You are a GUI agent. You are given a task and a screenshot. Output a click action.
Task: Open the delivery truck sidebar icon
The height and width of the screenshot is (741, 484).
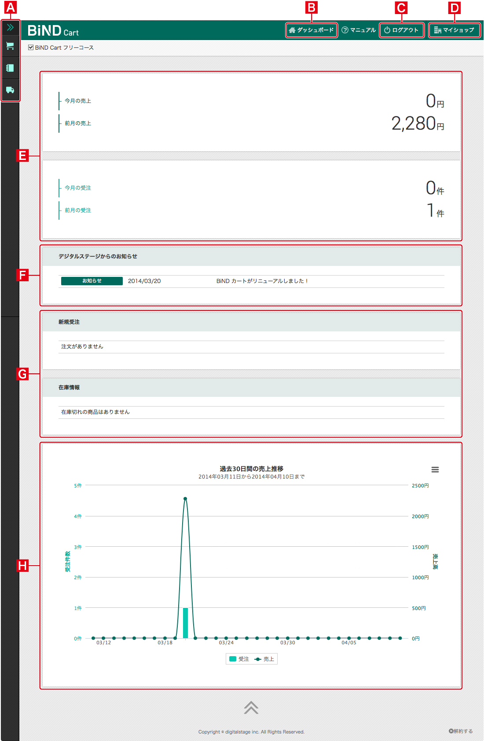(10, 90)
